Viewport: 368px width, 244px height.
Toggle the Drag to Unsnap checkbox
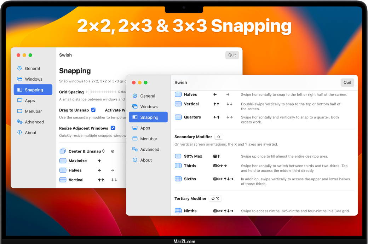93,110
